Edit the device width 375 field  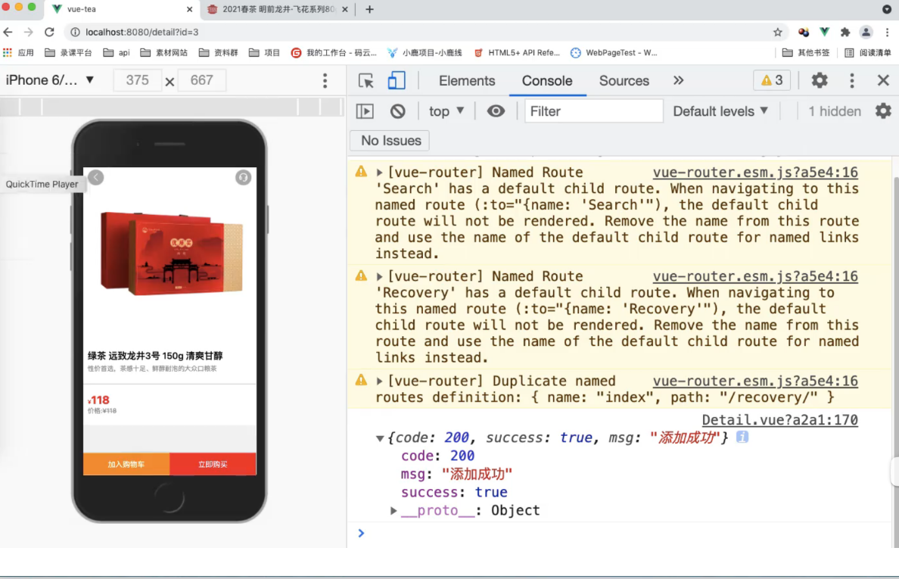(137, 80)
